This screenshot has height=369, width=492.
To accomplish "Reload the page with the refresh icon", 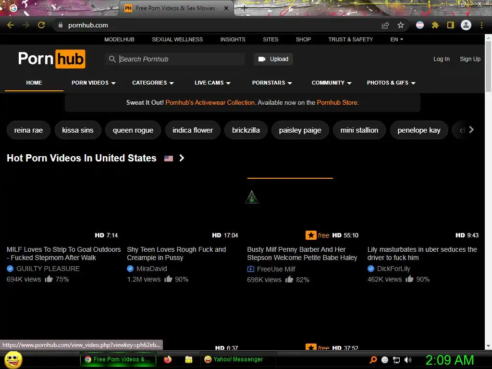I will tap(41, 25).
